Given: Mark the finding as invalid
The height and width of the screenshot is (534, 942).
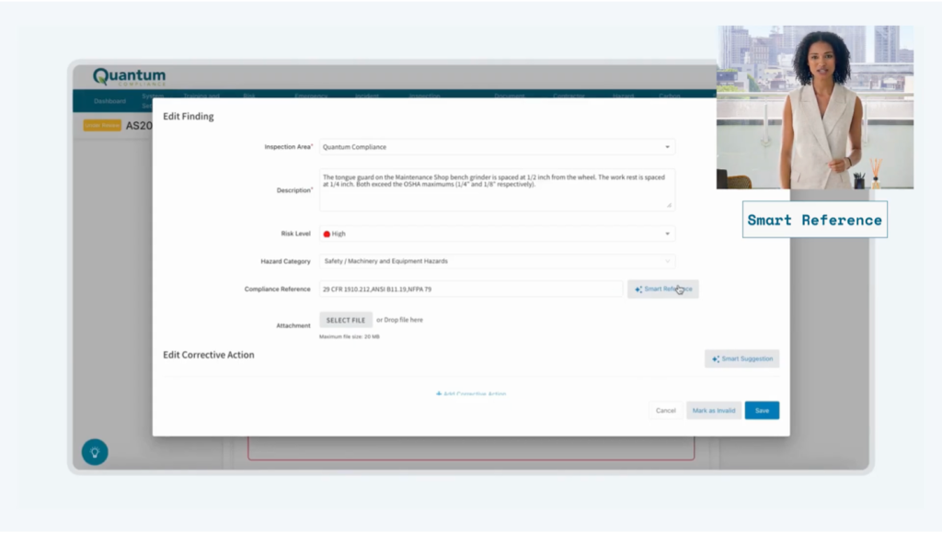Looking at the screenshot, I should point(714,411).
